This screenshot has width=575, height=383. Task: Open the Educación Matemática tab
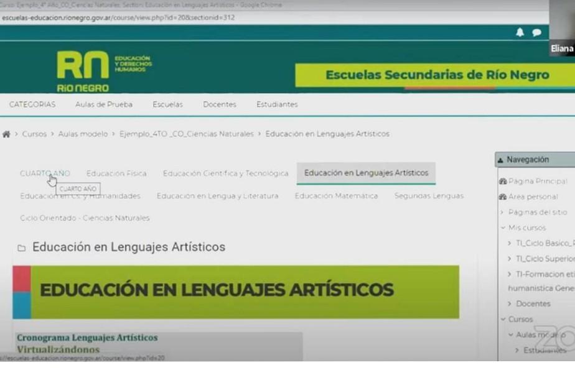(x=336, y=196)
